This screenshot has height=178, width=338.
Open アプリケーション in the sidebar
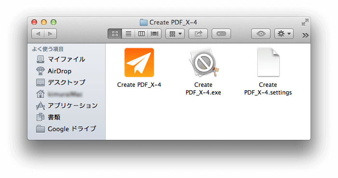(x=67, y=106)
